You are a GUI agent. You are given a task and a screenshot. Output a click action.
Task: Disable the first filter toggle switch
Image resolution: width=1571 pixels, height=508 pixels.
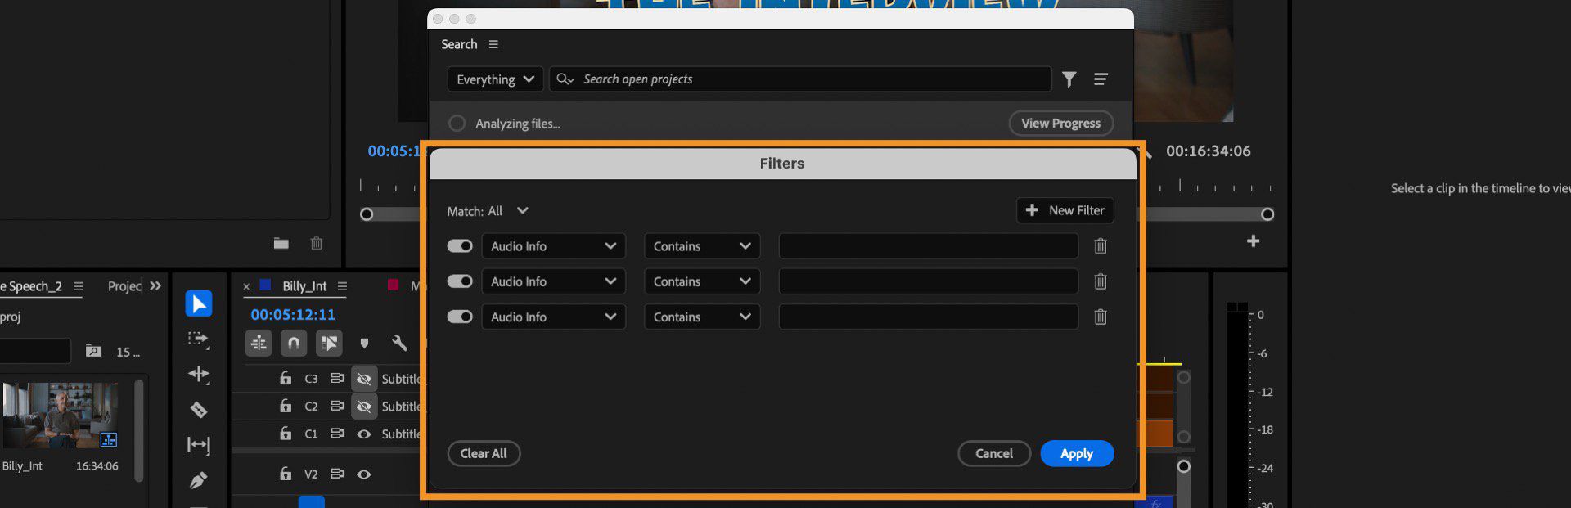[x=460, y=246]
